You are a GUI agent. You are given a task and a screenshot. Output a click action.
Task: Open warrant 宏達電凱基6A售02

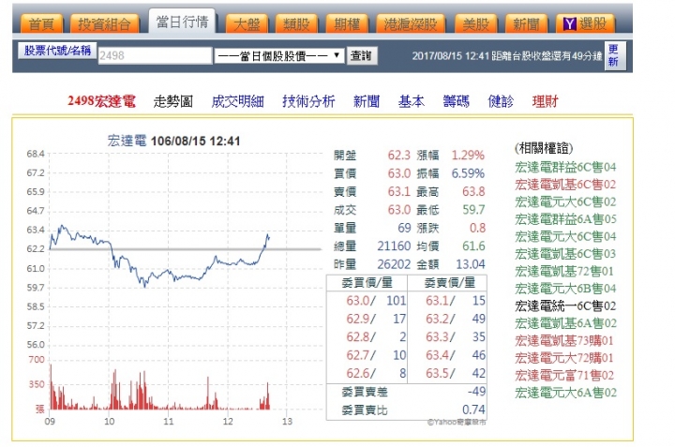565,323
